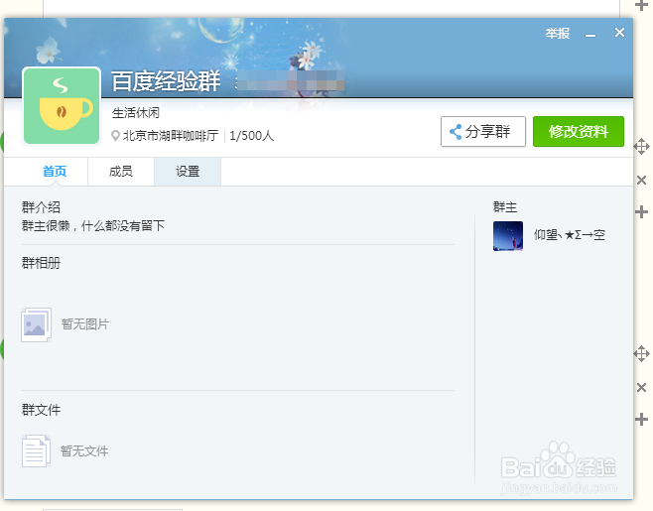Click the empty album picture icon

click(37, 324)
